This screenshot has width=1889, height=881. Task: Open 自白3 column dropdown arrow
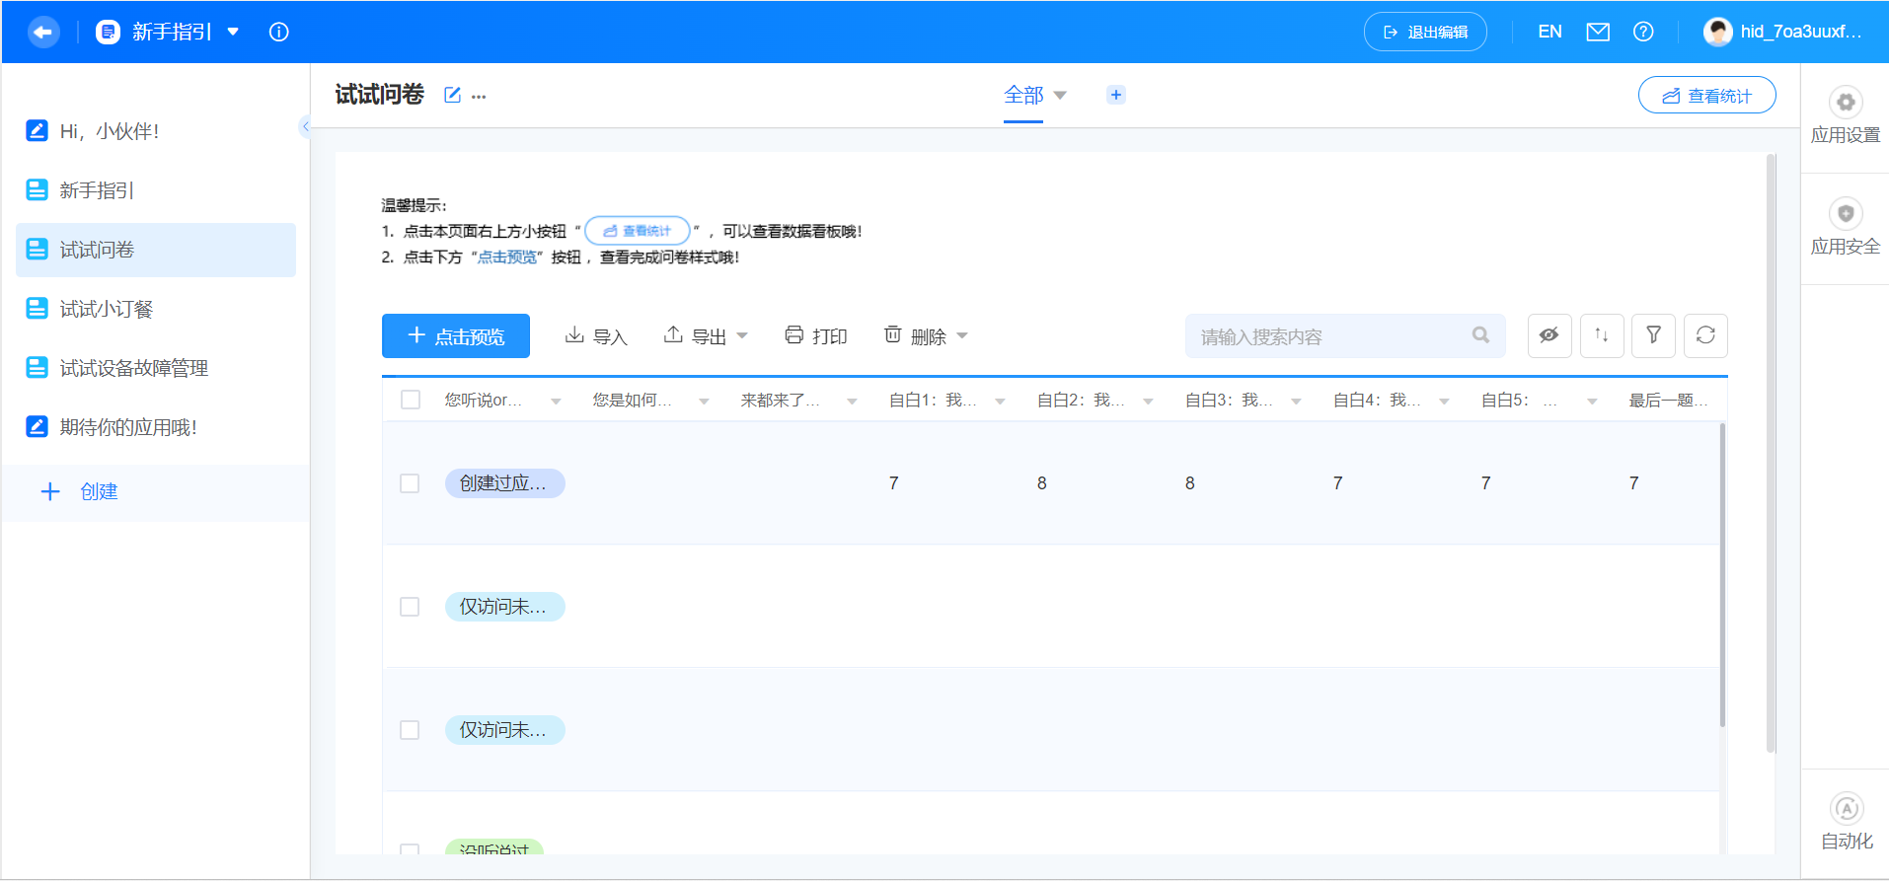tap(1296, 402)
